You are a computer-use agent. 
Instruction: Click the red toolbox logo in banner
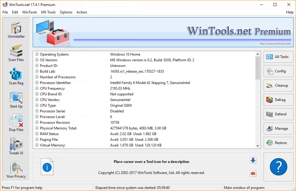click(58, 37)
